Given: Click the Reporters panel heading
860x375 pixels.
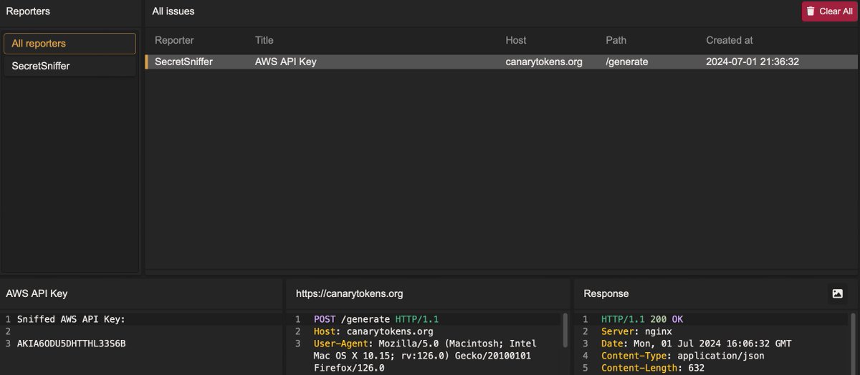Looking at the screenshot, I should tap(28, 11).
